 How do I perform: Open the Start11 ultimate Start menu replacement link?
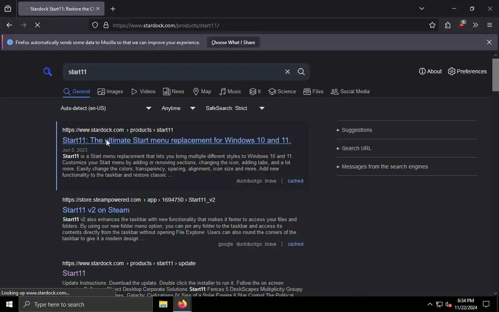pos(177,140)
